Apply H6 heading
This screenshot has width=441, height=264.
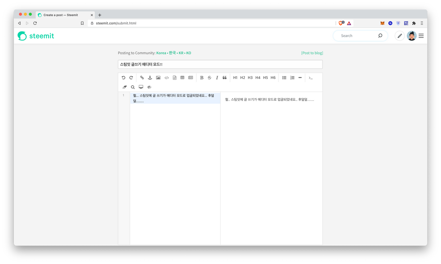tap(273, 78)
